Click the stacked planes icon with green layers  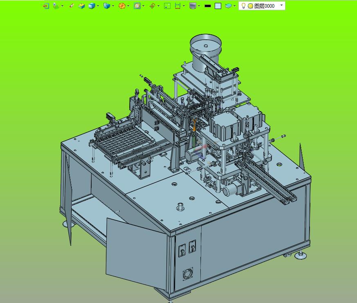click(56, 6)
